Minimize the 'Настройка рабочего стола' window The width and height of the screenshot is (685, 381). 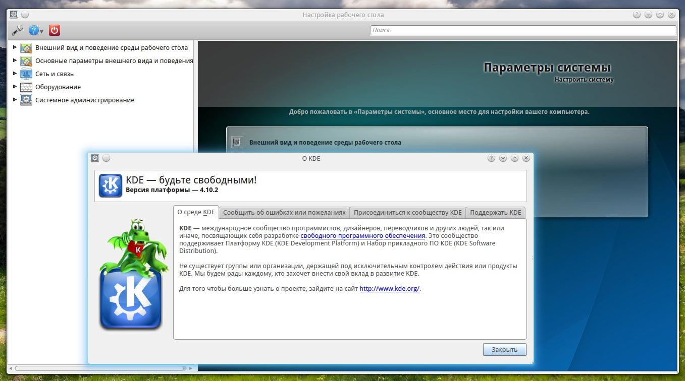(x=648, y=15)
